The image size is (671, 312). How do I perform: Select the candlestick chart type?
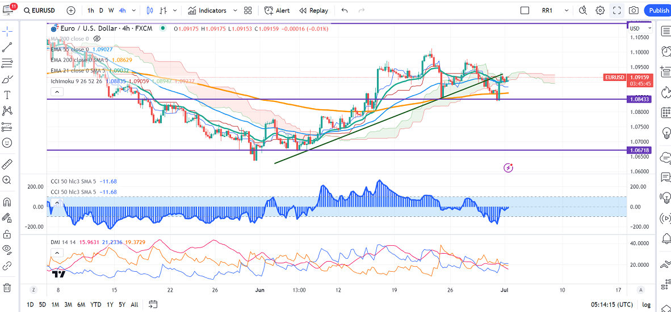coord(149,10)
